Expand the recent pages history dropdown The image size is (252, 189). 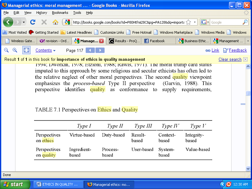(x=24, y=22)
